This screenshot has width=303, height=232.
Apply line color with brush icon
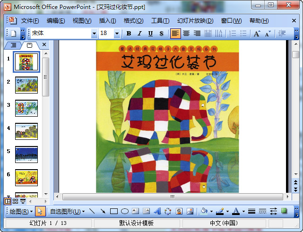pyautogui.click(x=220, y=211)
